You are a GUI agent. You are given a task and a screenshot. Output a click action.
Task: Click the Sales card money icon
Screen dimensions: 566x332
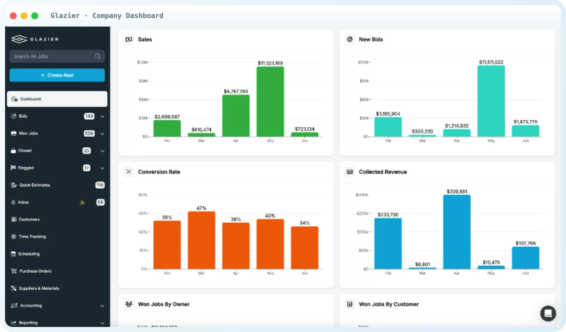click(129, 39)
